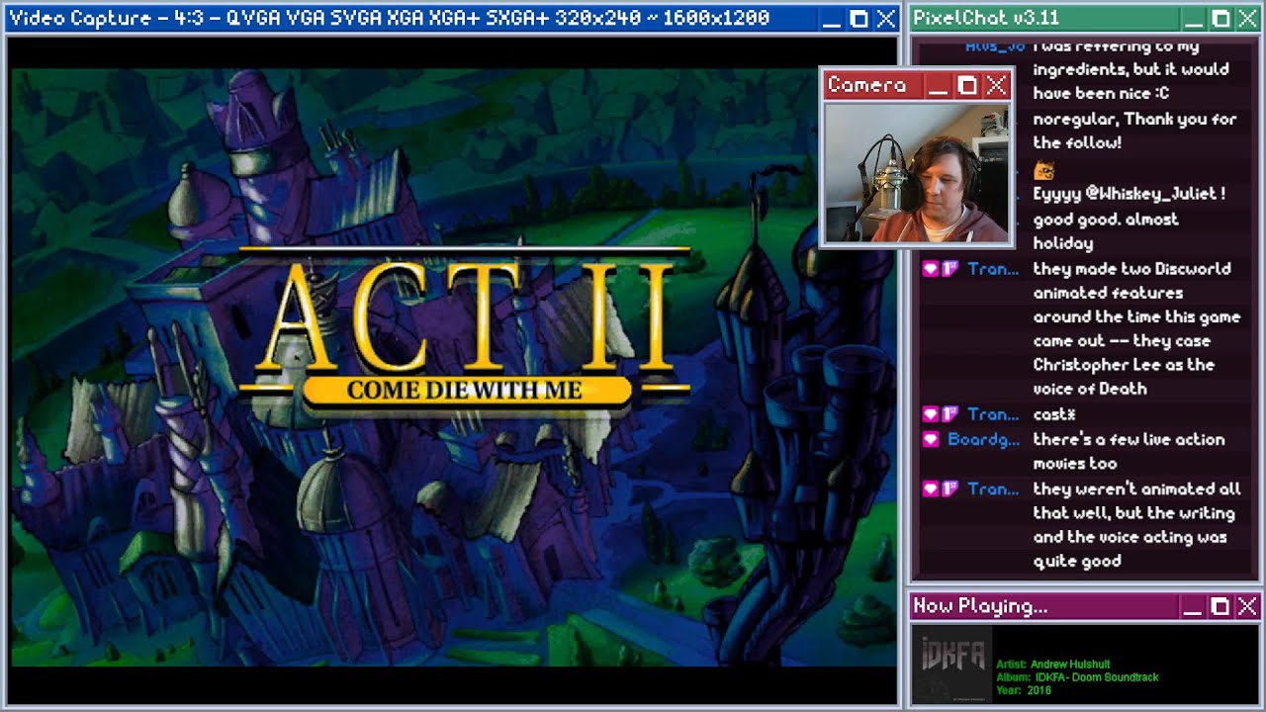Click heart badge next to Boardg... username
The width and height of the screenshot is (1266, 712).
(x=930, y=439)
